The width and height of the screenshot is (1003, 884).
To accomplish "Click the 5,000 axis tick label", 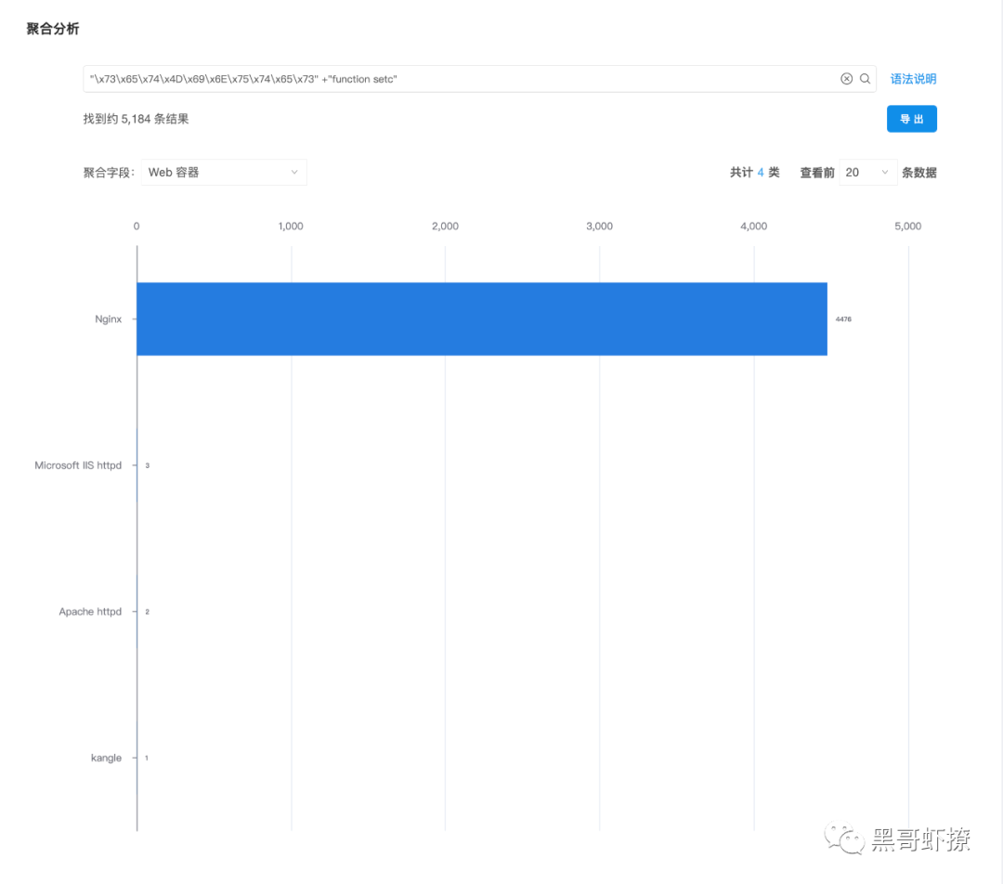I will pos(907,226).
